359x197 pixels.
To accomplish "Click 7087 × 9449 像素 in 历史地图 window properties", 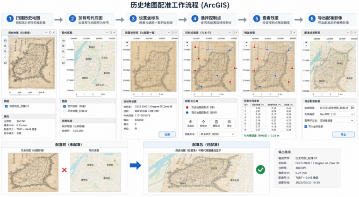I will click(x=26, y=129).
